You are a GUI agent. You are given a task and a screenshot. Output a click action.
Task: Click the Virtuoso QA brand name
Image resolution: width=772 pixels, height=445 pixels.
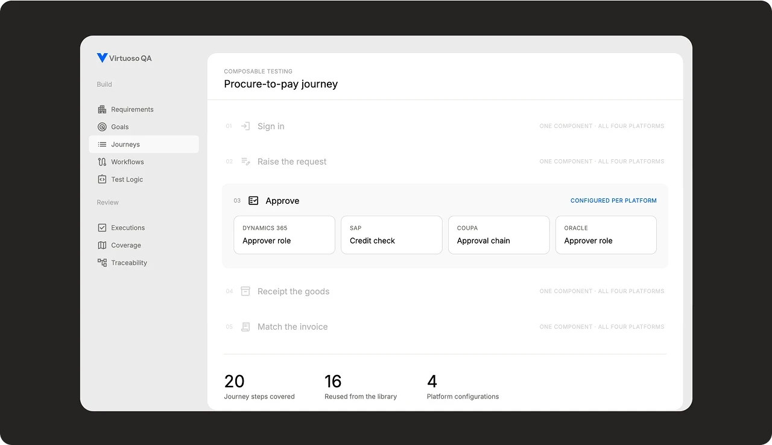130,58
